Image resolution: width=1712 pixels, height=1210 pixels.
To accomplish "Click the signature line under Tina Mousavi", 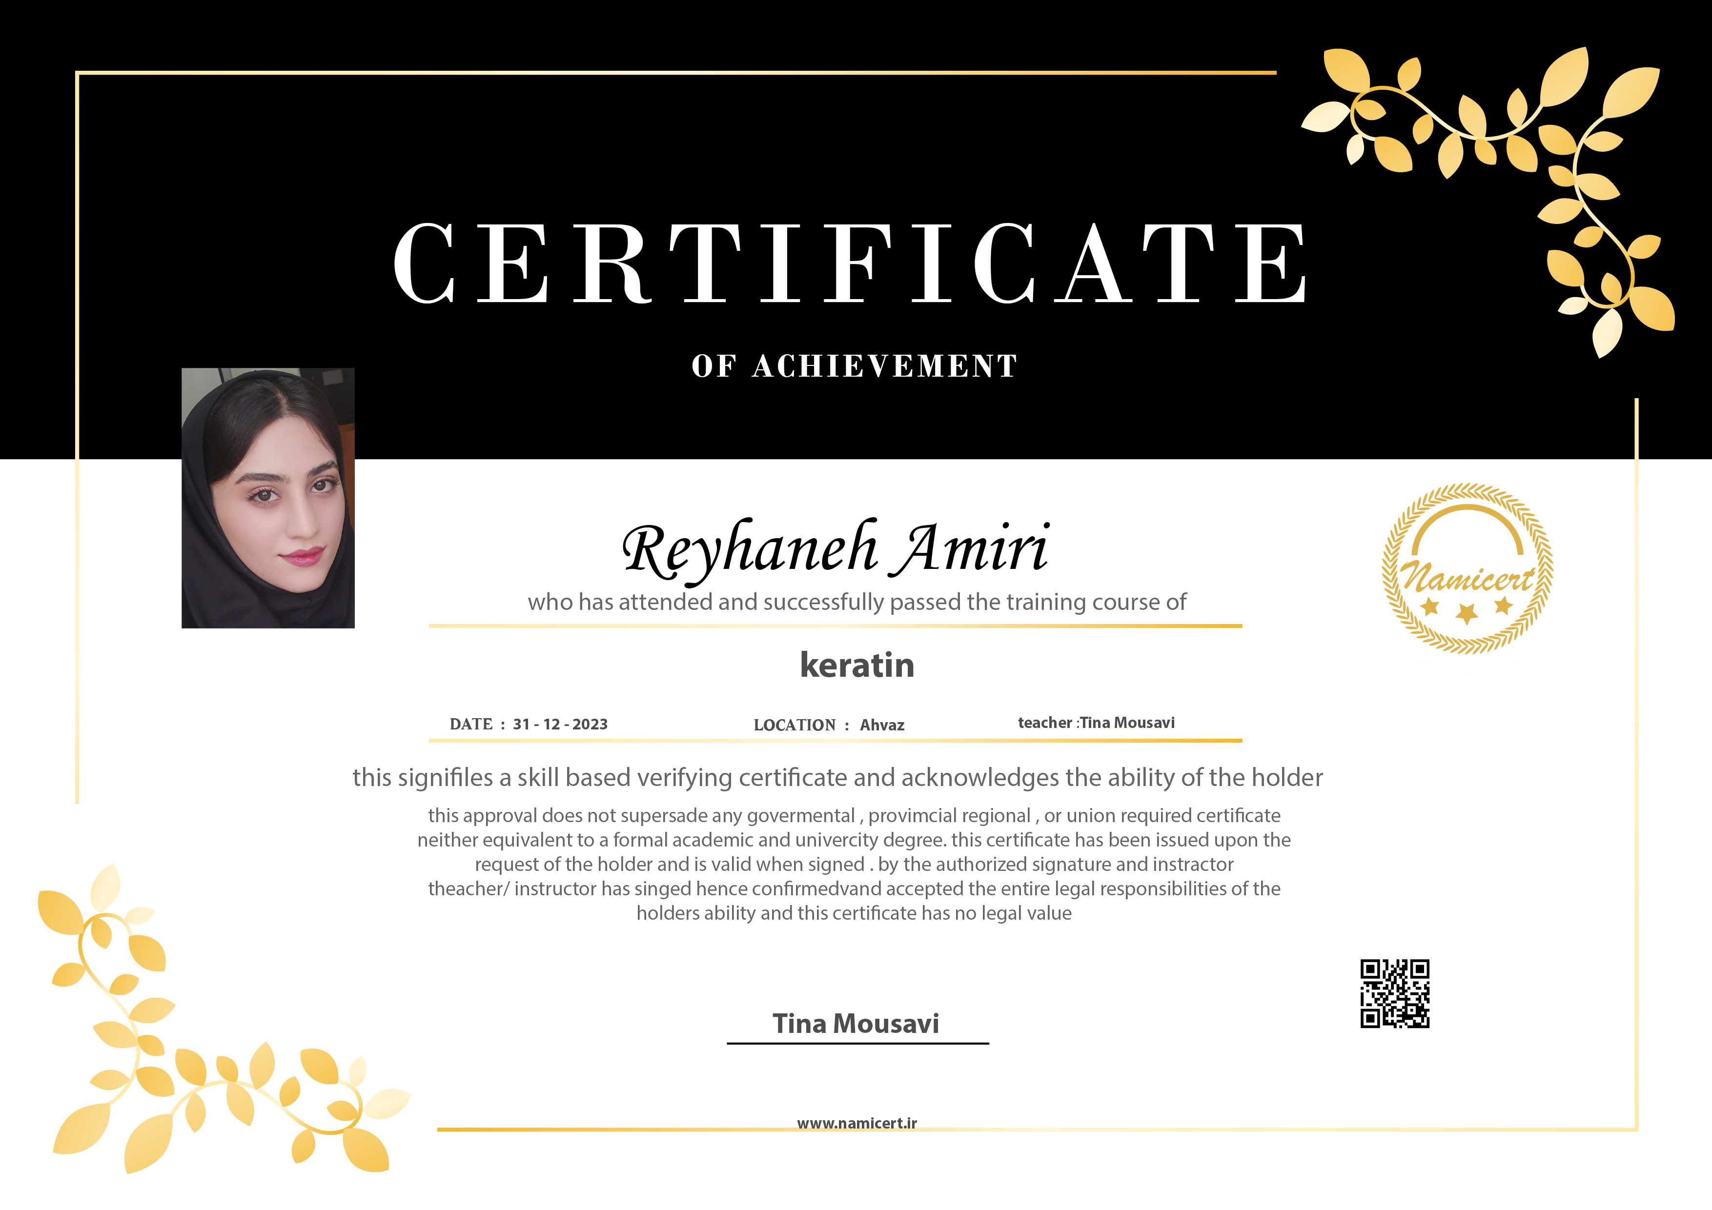I will pos(857,1044).
